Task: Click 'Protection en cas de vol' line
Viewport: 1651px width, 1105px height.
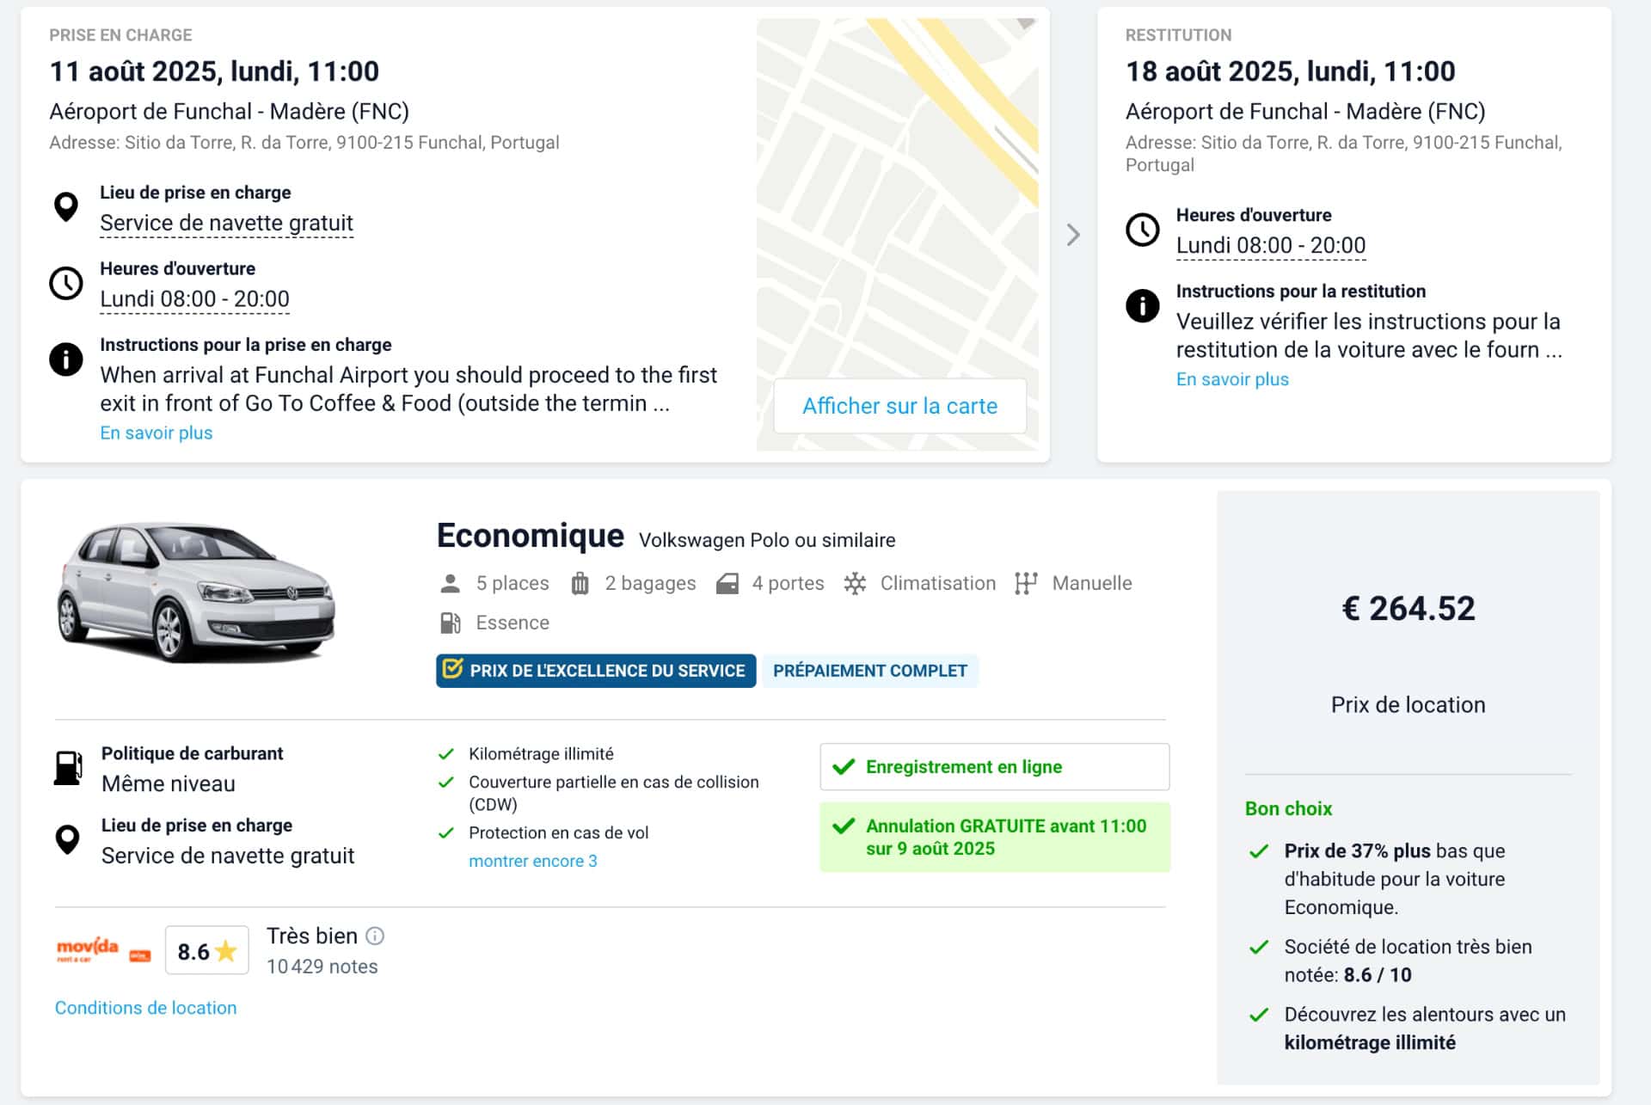Action: (x=558, y=833)
